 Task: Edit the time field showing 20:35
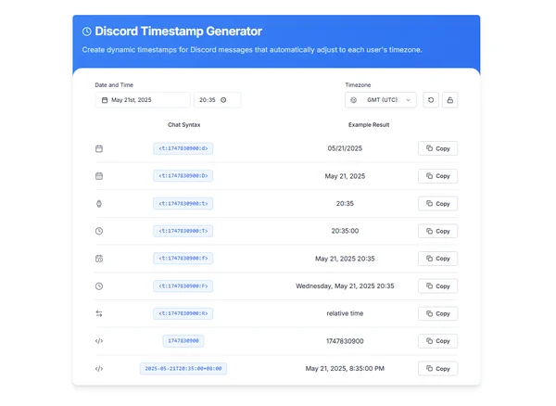[x=218, y=100]
